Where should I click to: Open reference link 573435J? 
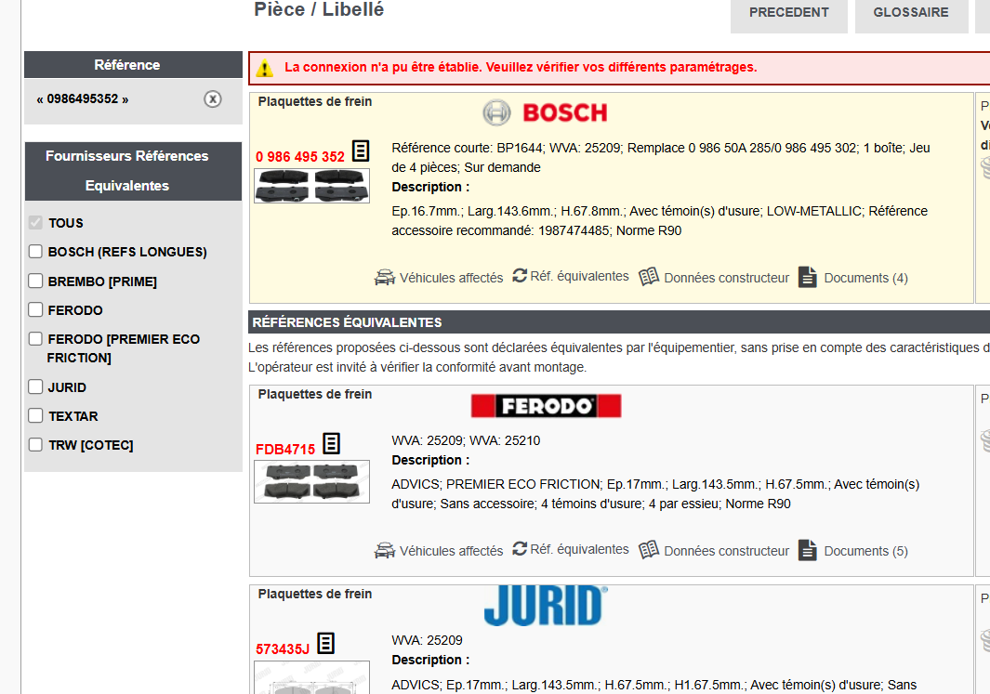(283, 649)
